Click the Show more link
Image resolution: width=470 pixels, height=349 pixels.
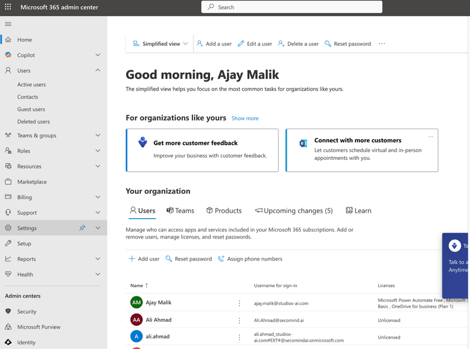[245, 118]
